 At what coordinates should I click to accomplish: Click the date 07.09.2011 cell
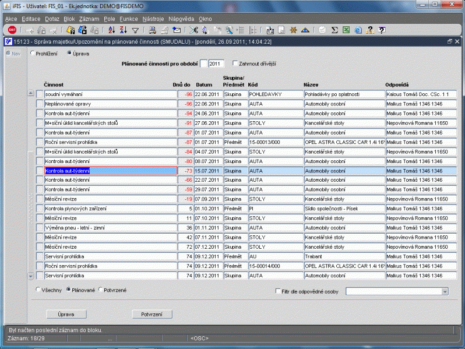coord(208,199)
